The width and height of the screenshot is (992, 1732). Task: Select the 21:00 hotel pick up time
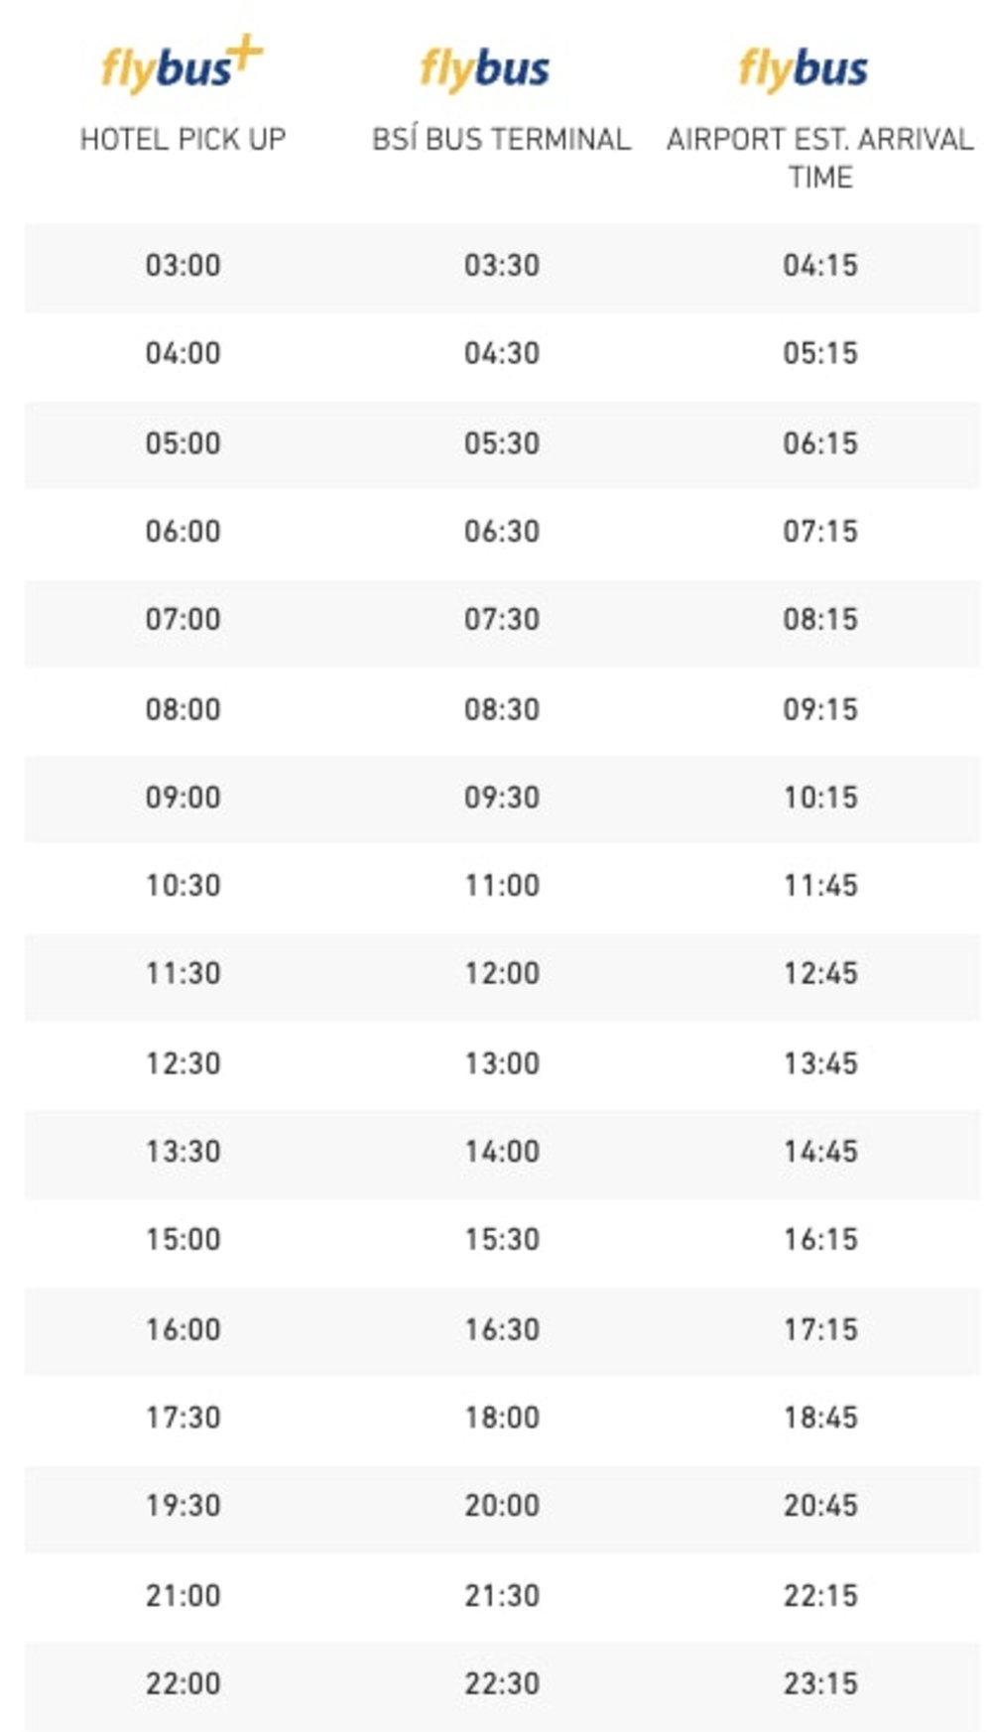pyautogui.click(x=183, y=1595)
